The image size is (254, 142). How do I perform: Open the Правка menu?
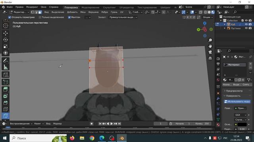click(19, 7)
